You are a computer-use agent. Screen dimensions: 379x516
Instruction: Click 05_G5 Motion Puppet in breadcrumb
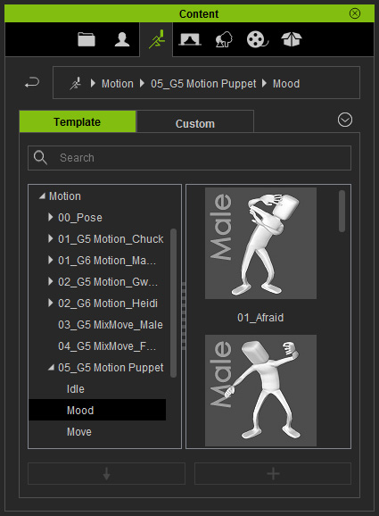(203, 84)
